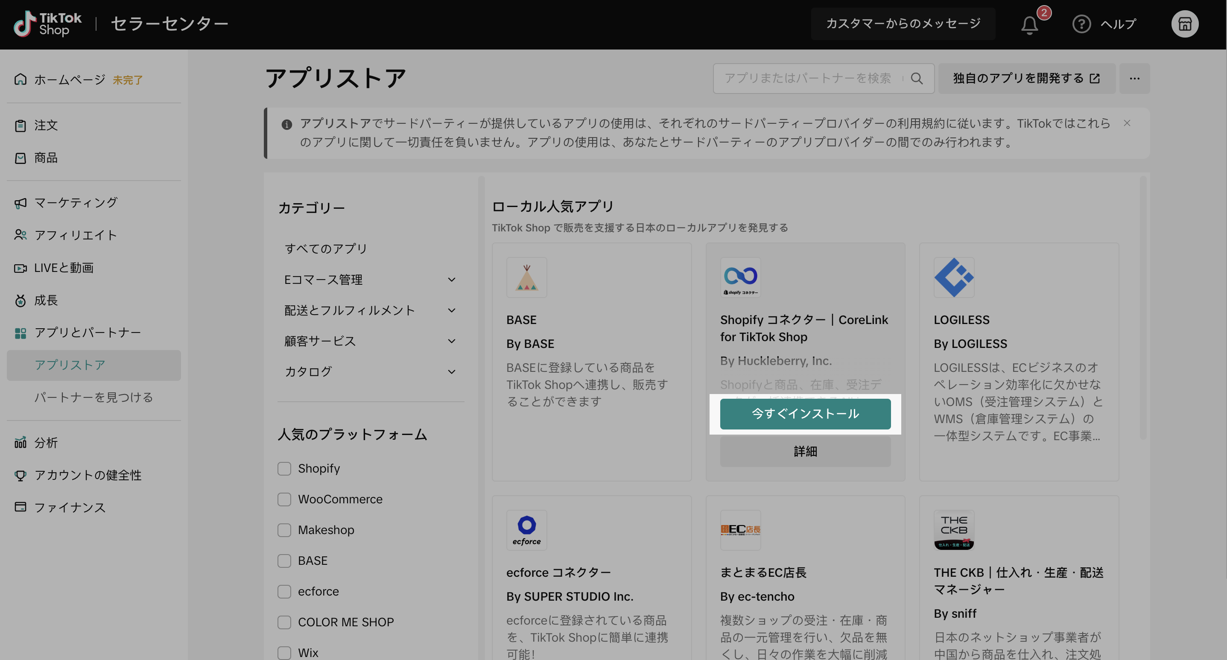This screenshot has width=1227, height=660.
Task: Check the Shopify platform checkbox
Action: (284, 469)
